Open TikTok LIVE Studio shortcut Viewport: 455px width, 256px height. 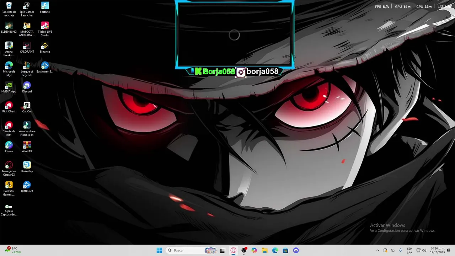click(x=45, y=29)
